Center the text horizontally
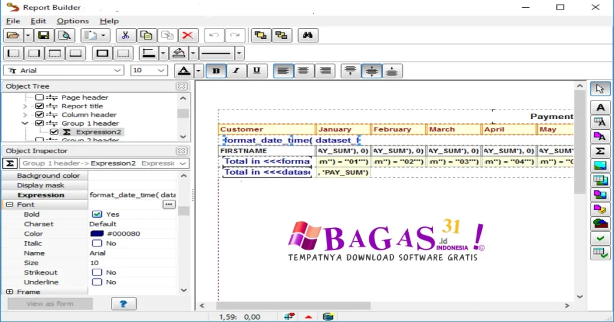 tap(303, 71)
